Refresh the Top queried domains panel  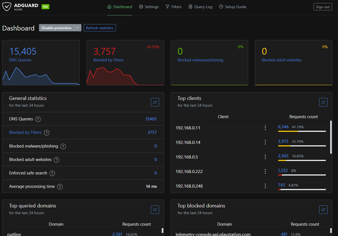(x=155, y=210)
